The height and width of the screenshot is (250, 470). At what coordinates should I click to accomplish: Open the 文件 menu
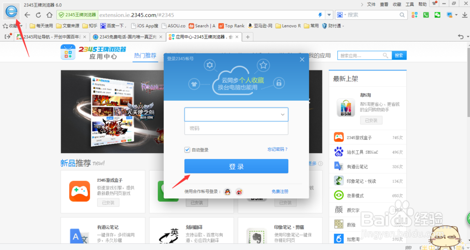pyautogui.click(x=371, y=4)
